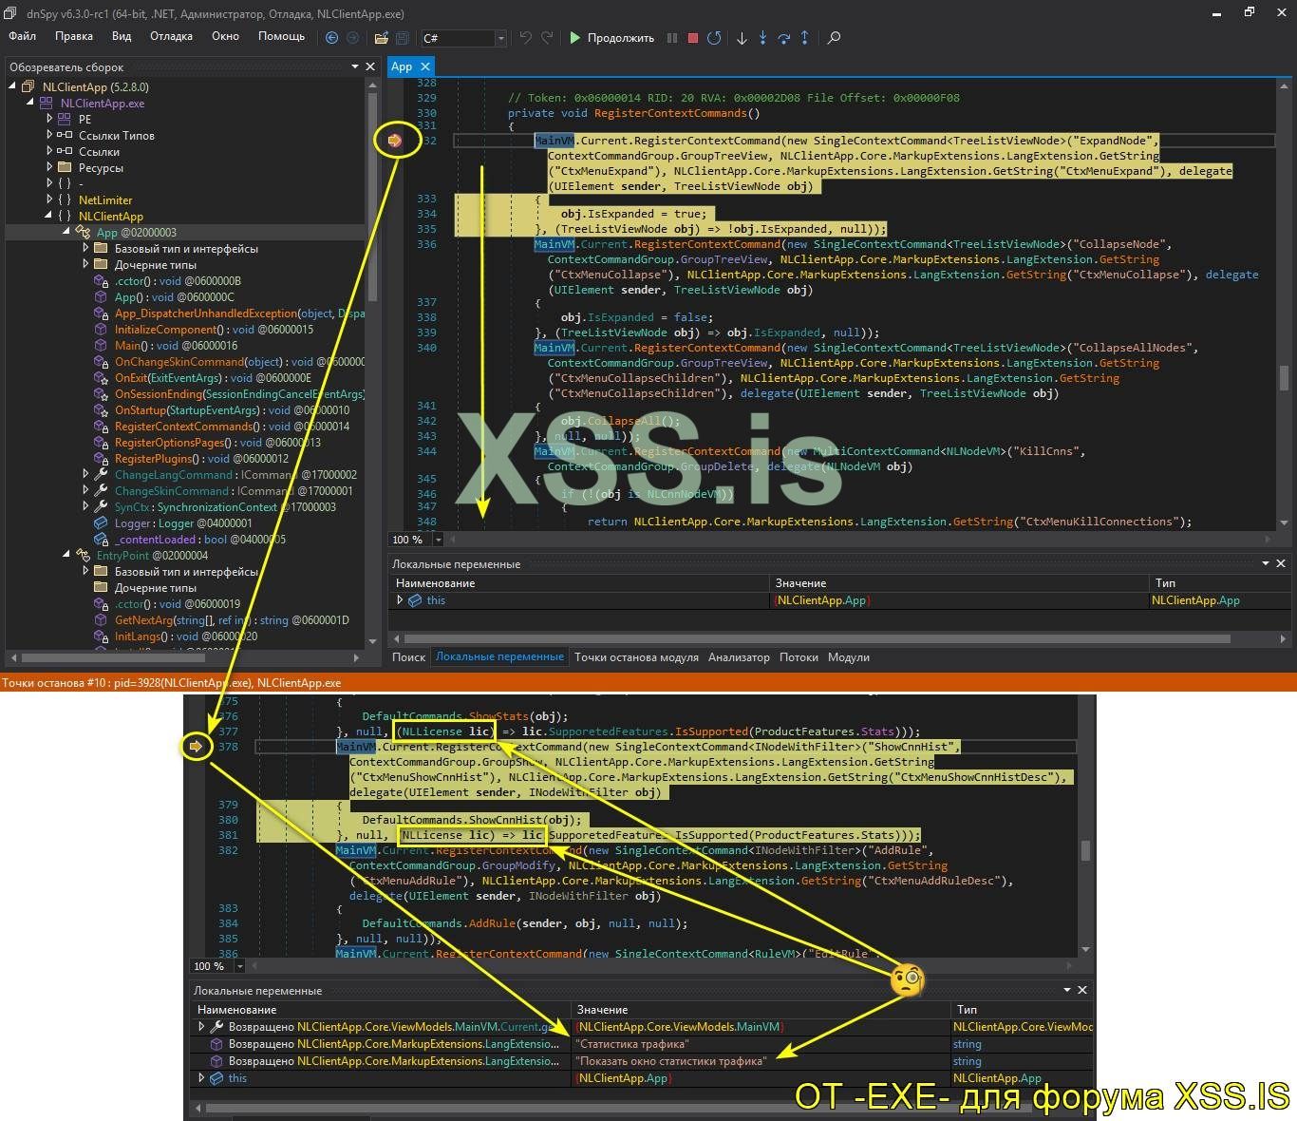Open search with the magnifier icon

tap(834, 38)
